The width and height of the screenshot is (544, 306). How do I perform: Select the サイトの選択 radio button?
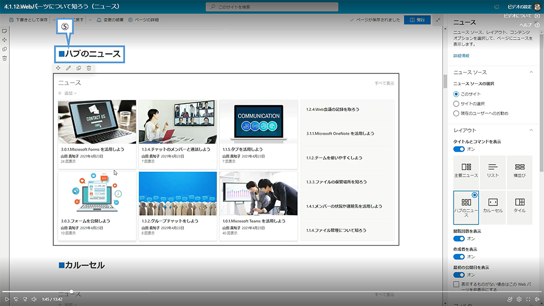[456, 104]
